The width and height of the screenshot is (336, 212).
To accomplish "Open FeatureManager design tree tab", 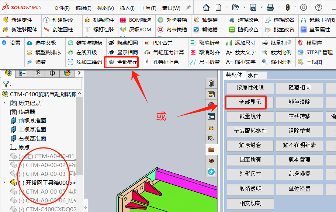I will 8,73.
